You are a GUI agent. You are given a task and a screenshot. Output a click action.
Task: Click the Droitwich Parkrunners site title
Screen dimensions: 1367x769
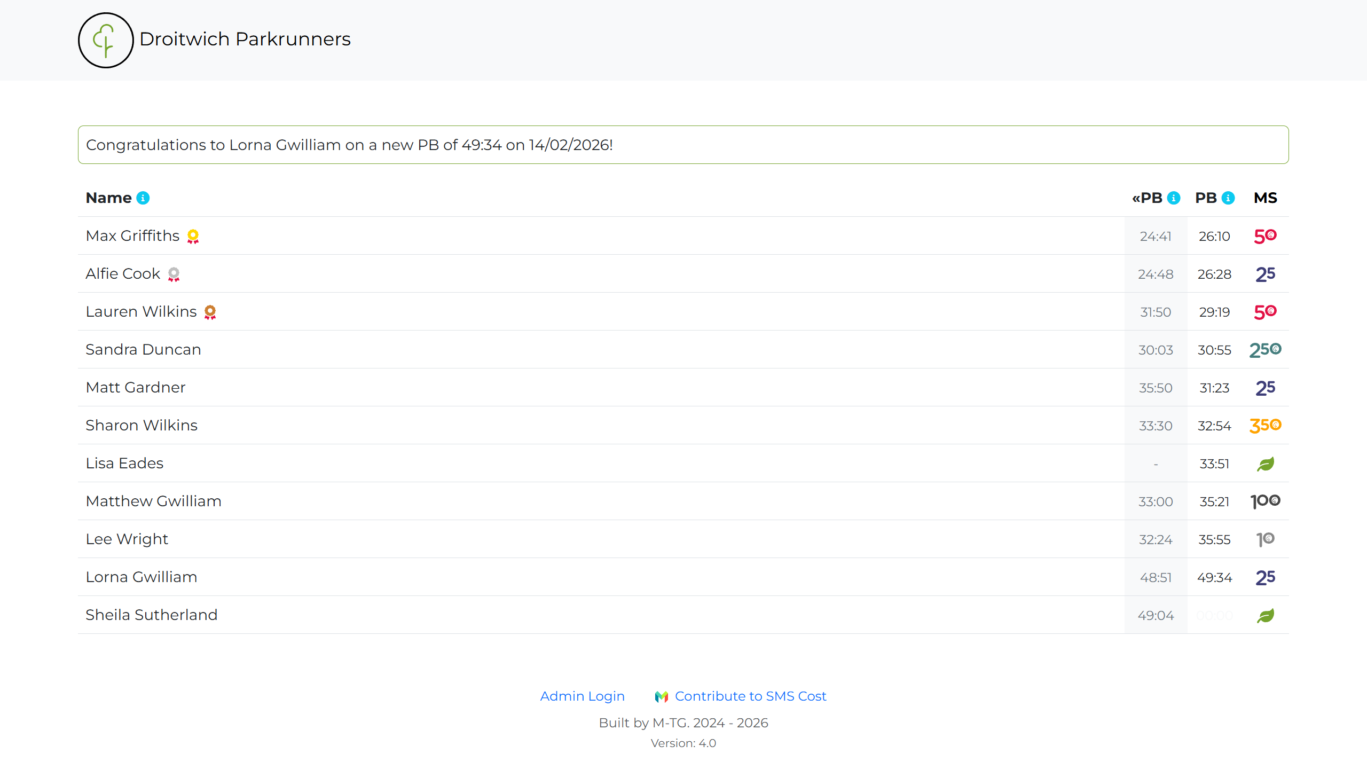(245, 39)
